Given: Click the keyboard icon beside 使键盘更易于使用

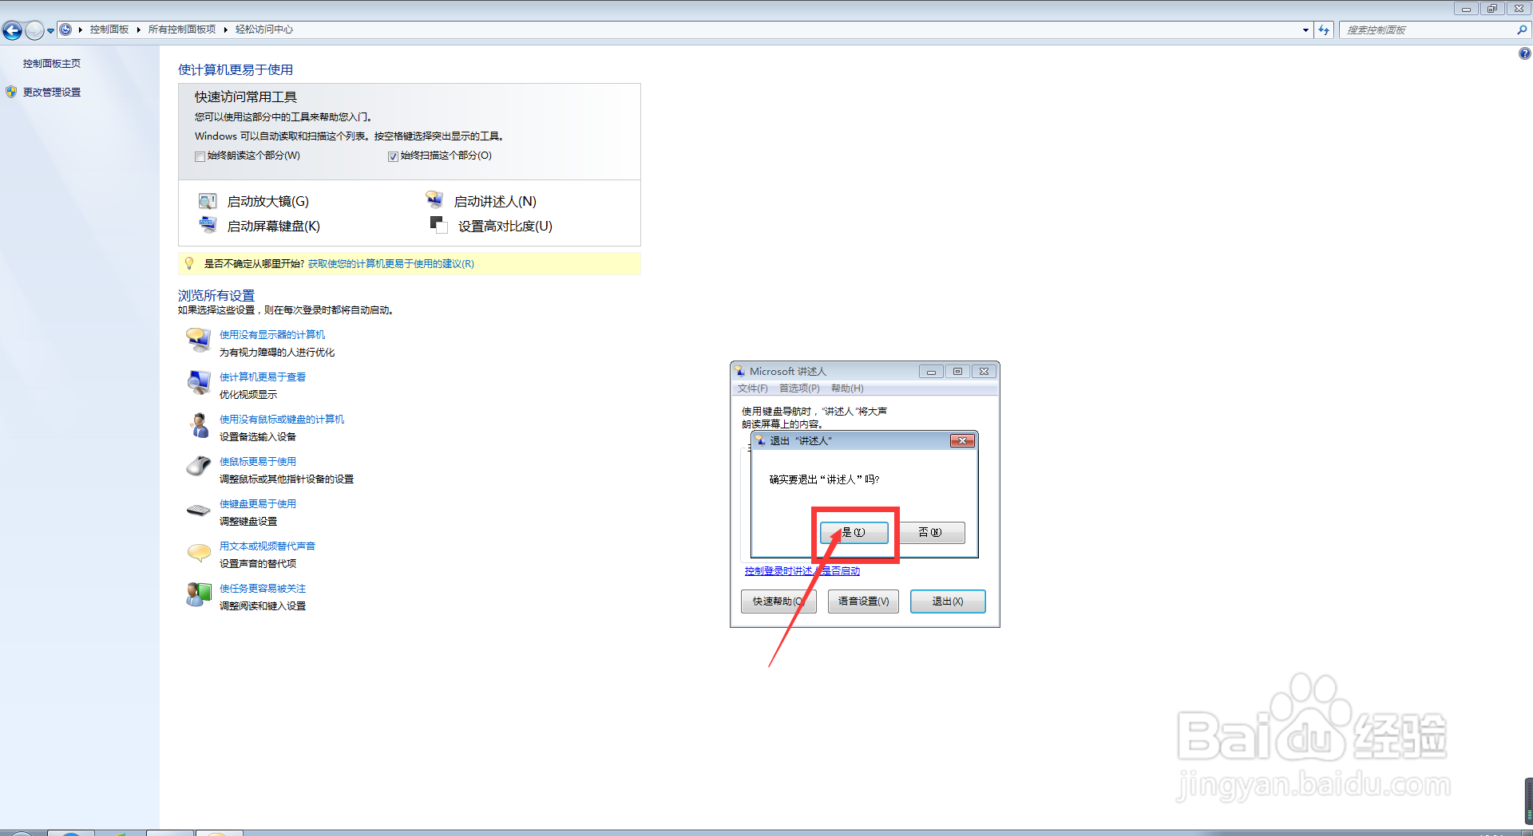Looking at the screenshot, I should pos(198,510).
